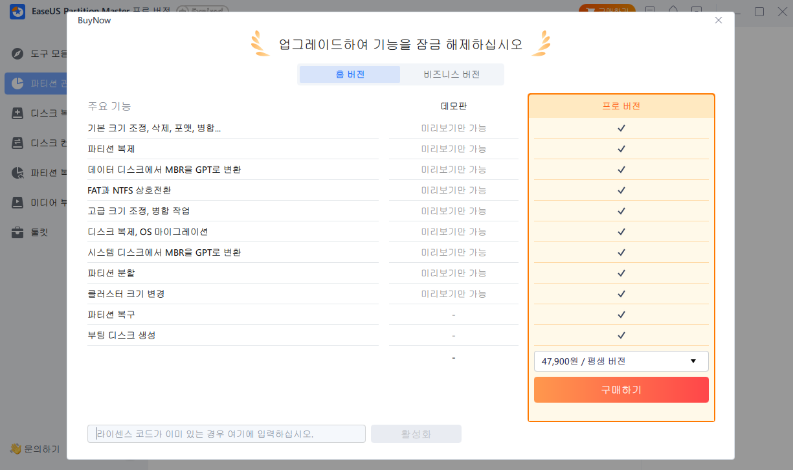Click the bootable media icon in sidebar
The width and height of the screenshot is (793, 470).
coord(18,203)
